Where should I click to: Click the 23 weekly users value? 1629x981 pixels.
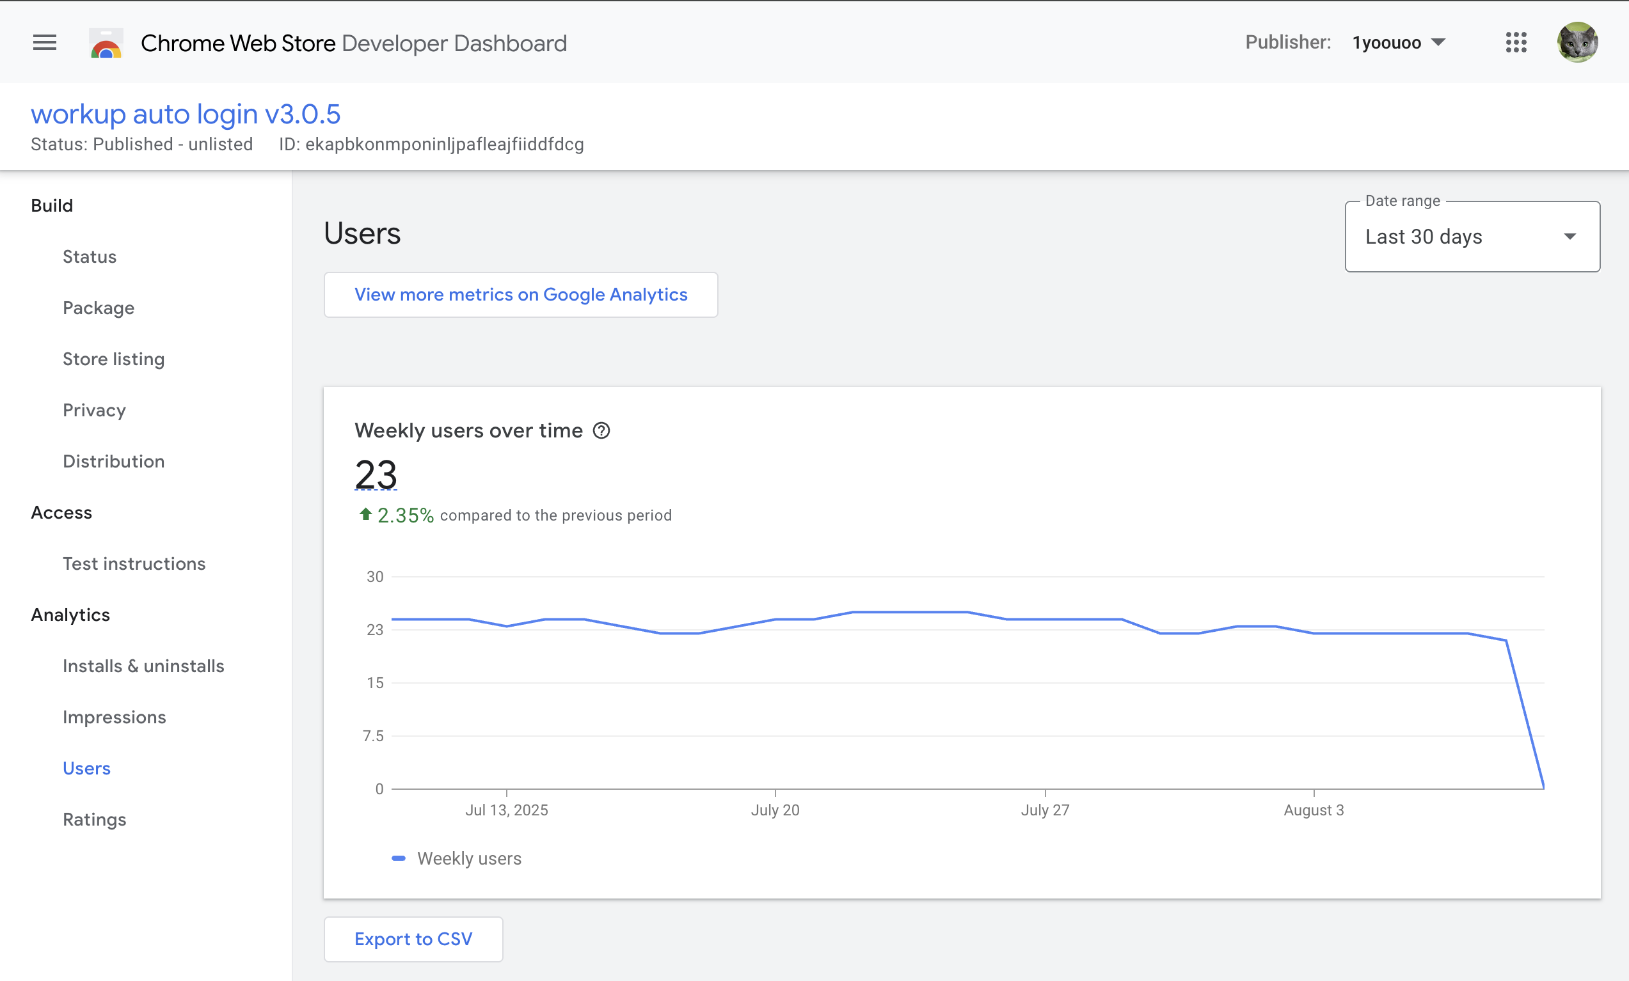[376, 475]
